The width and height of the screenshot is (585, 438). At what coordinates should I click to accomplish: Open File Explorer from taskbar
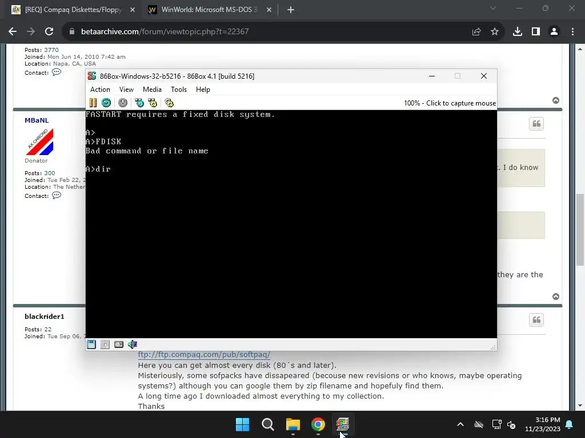293,424
